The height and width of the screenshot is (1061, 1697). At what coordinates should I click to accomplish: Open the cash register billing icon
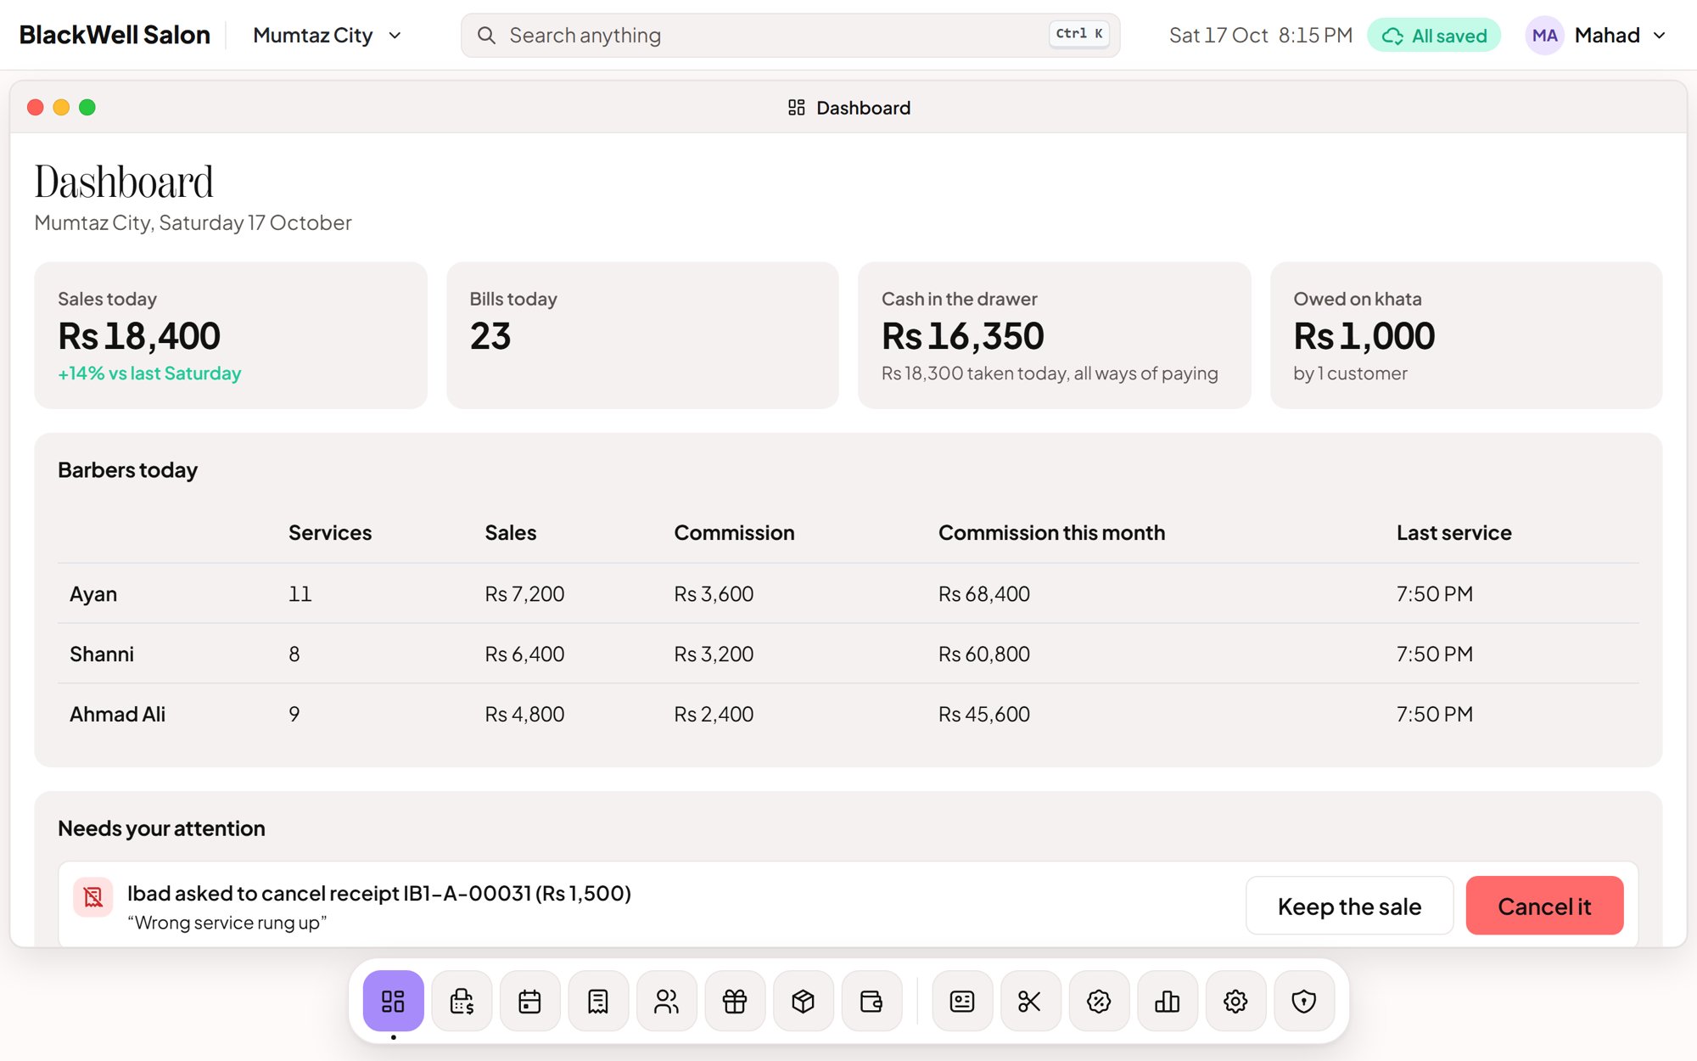tap(462, 1001)
